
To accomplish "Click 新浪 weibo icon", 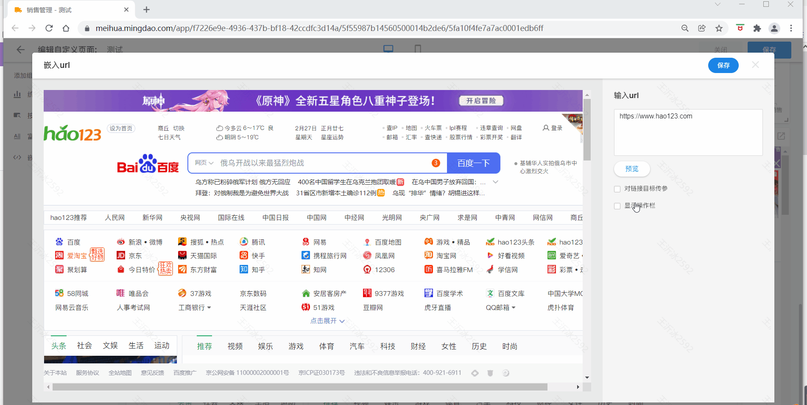I will coord(121,242).
